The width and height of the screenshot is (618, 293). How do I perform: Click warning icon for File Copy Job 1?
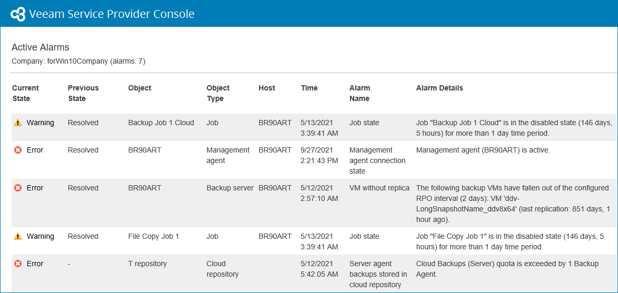(18, 236)
